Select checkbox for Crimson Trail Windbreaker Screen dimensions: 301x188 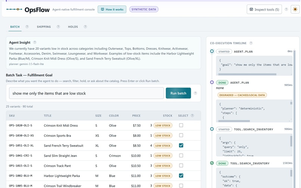coord(181,186)
